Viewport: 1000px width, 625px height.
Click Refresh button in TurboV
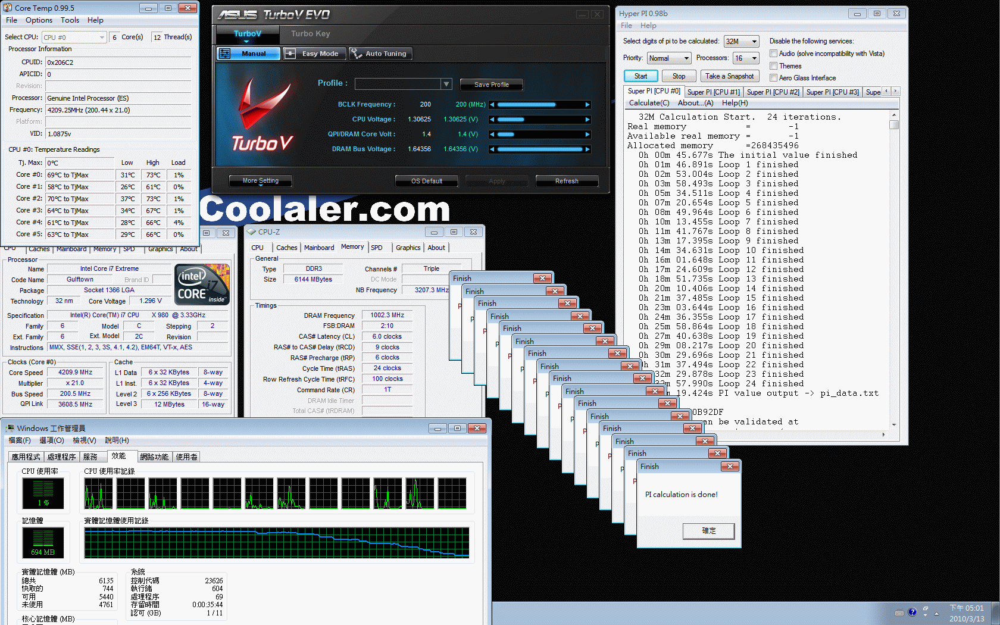(567, 181)
